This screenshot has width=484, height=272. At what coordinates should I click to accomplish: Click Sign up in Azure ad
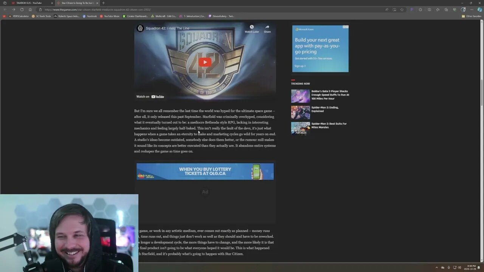pyautogui.click(x=300, y=66)
